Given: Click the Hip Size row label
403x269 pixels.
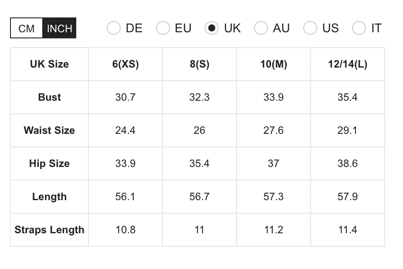Looking at the screenshot, I should click(x=49, y=163).
